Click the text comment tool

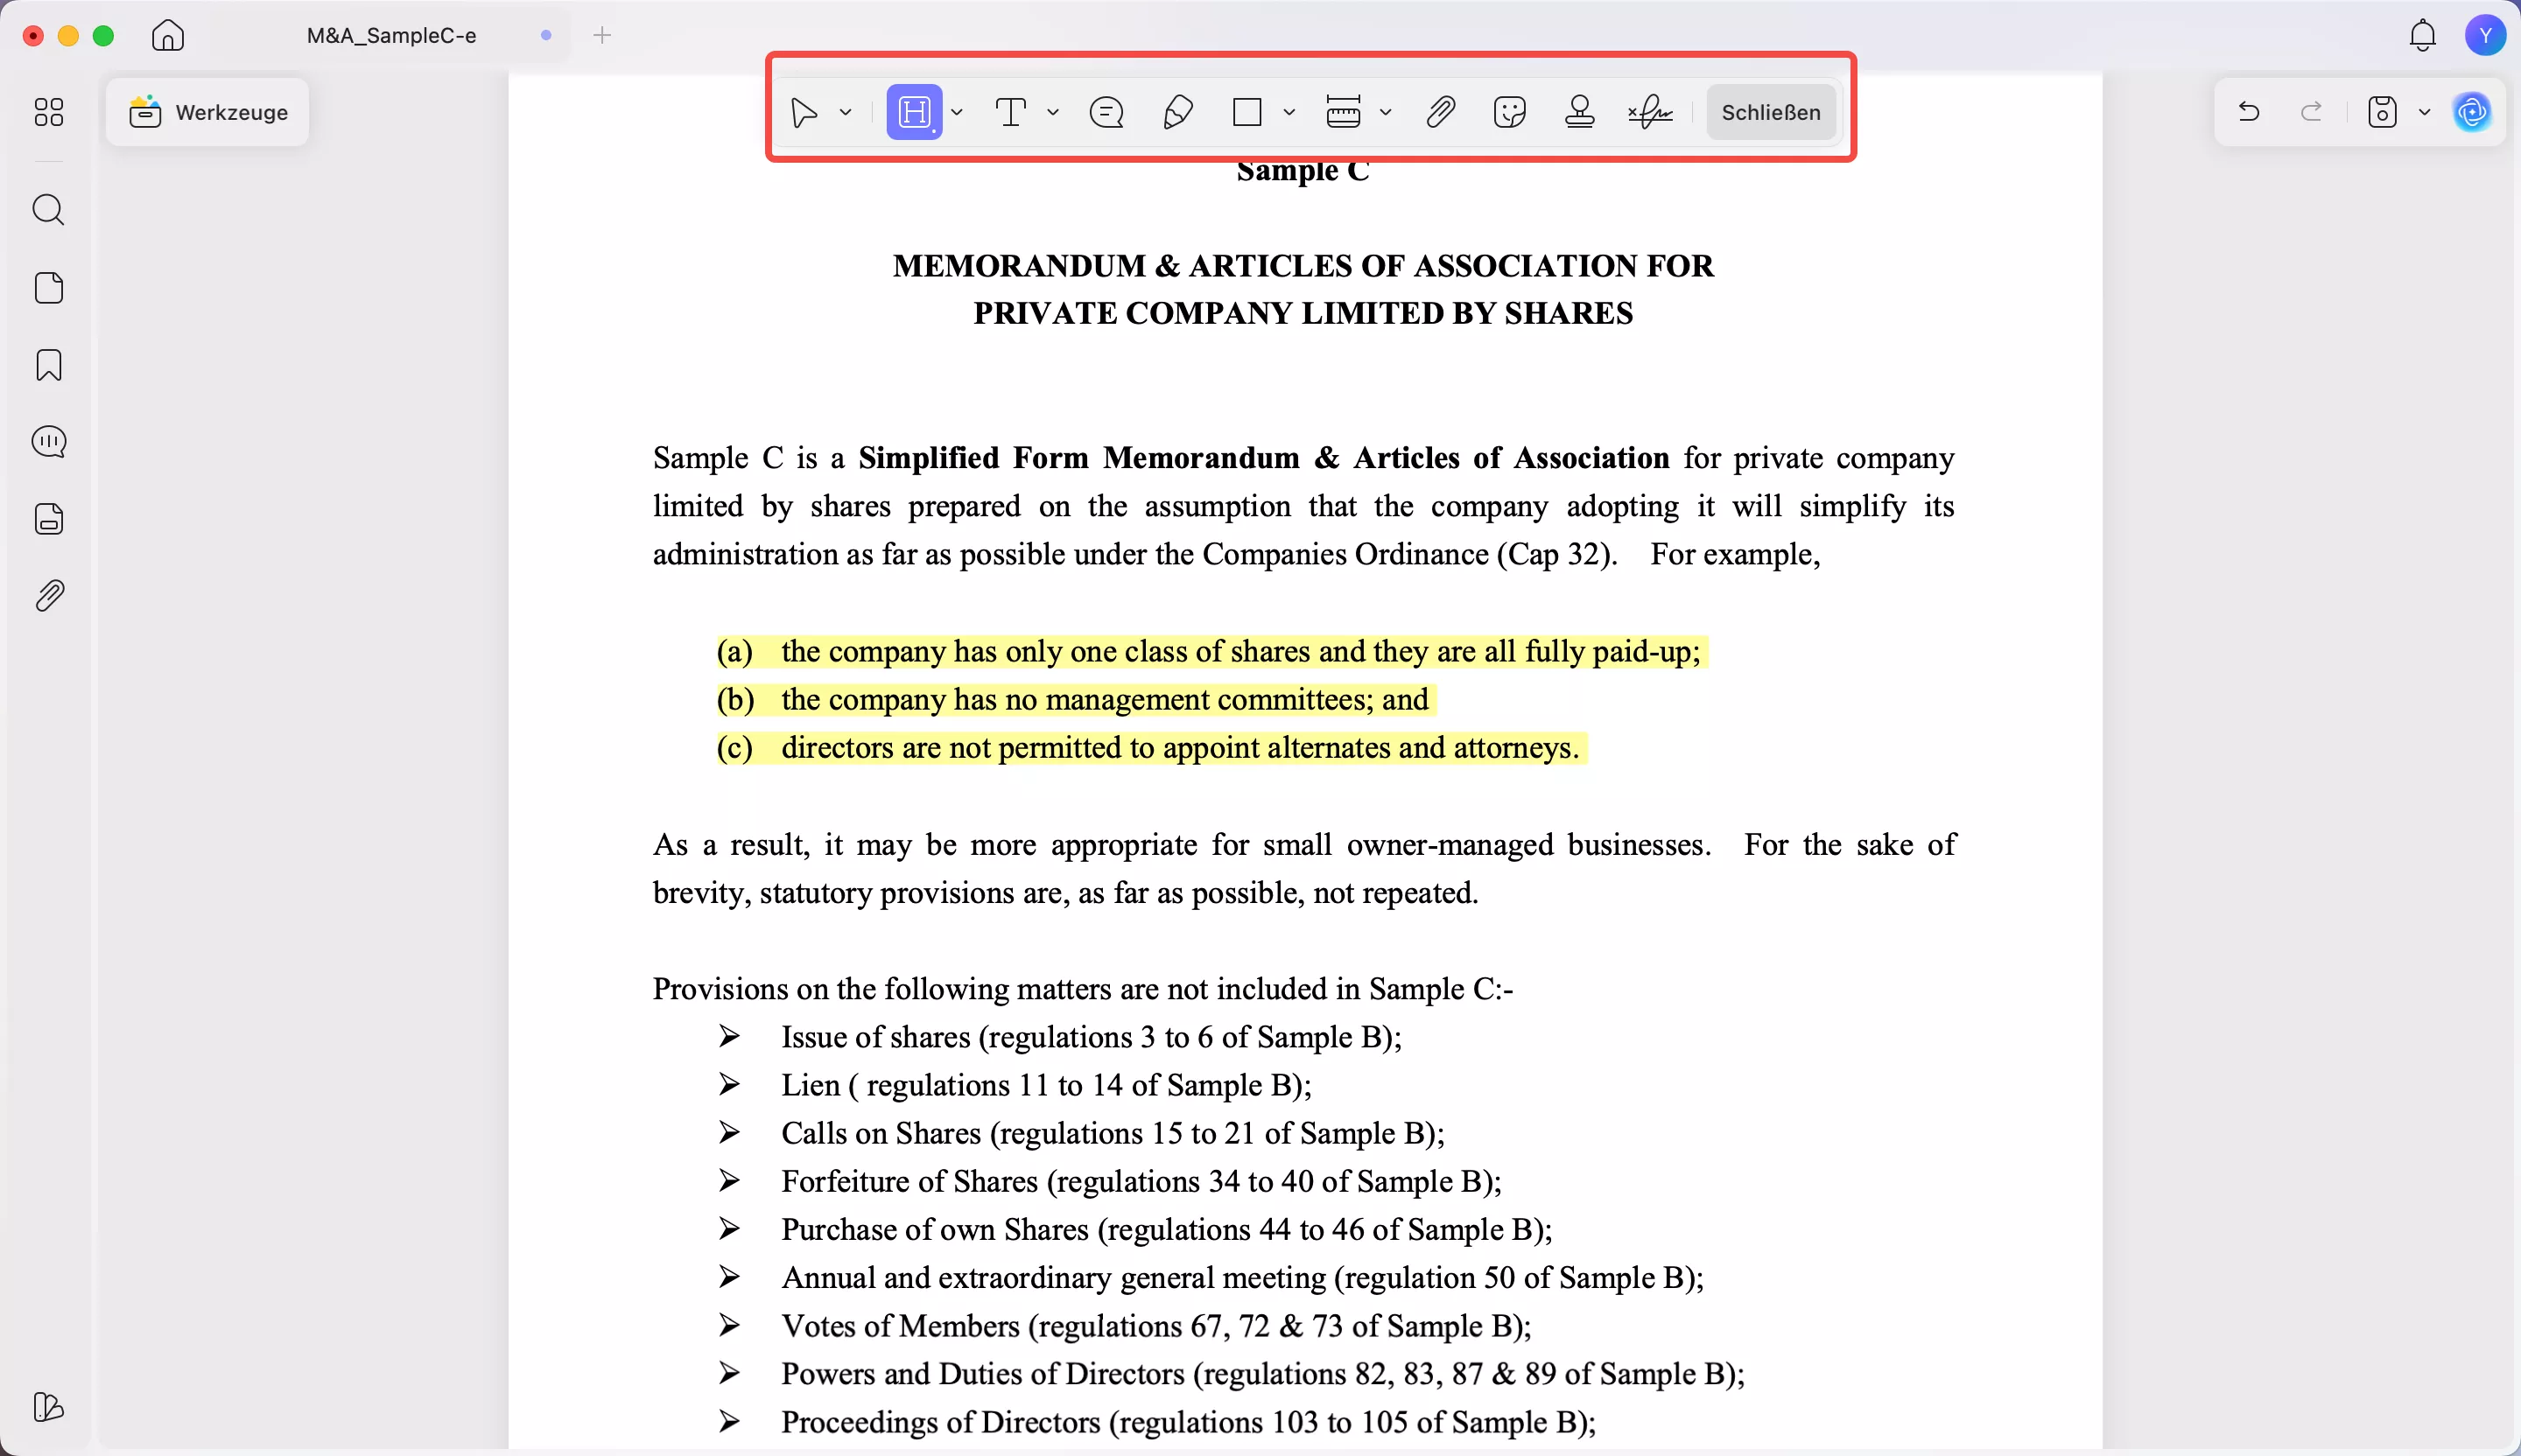1011,112
